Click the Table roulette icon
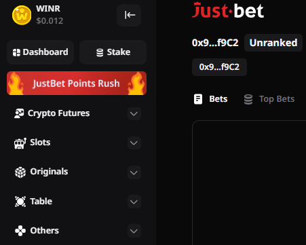 click(x=20, y=202)
